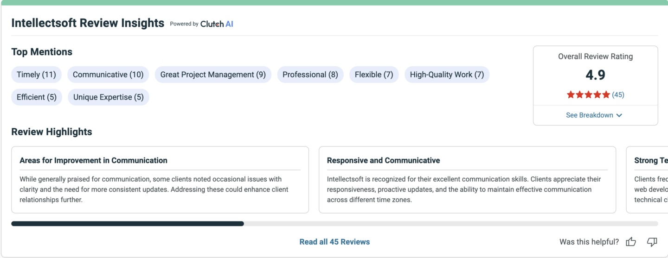
Task: Choose the Flexible (7) mention tag
Action: pyautogui.click(x=374, y=75)
